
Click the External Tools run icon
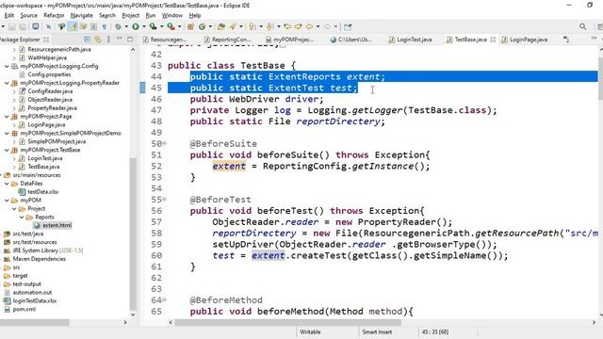[171, 26]
